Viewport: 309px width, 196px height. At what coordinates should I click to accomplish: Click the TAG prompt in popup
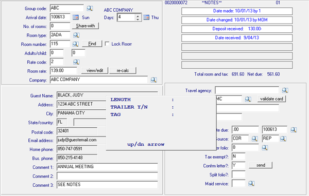pos(115,114)
